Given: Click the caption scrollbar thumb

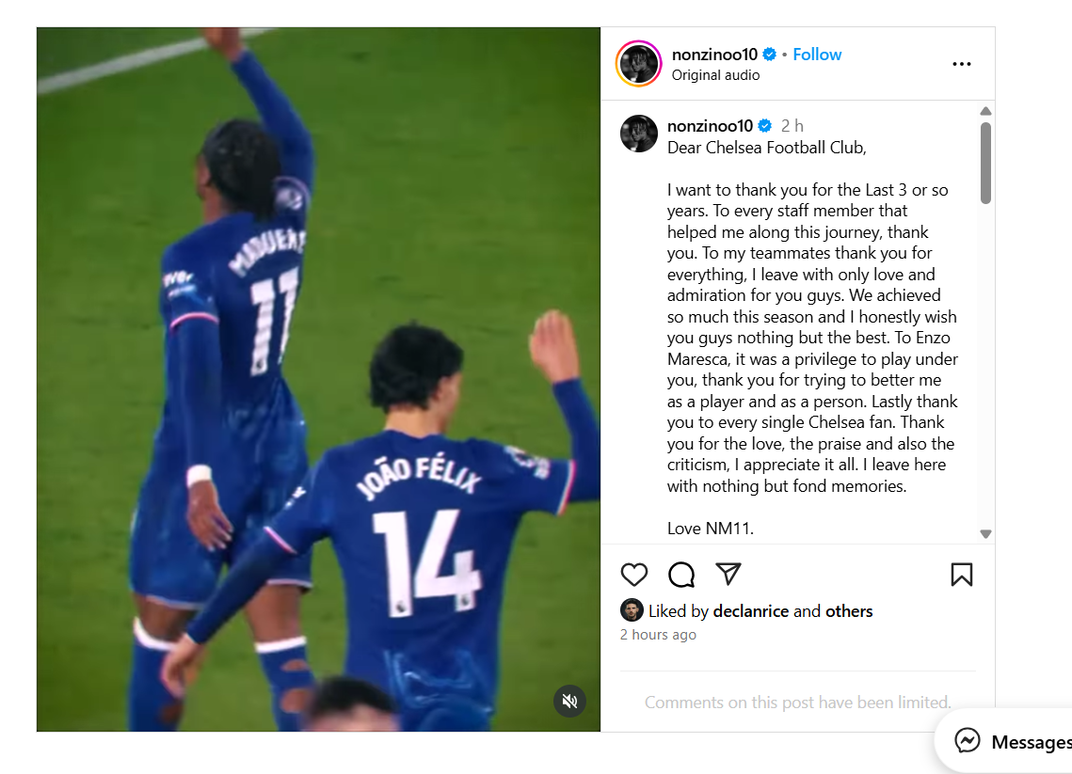Looking at the screenshot, I should tap(985, 164).
